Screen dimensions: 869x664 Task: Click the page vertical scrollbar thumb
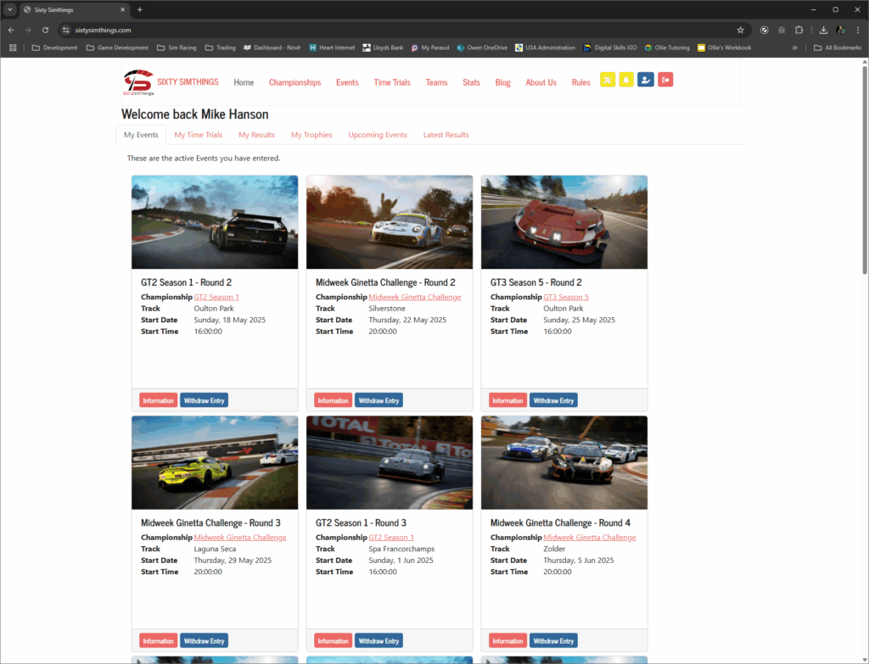pyautogui.click(x=865, y=170)
